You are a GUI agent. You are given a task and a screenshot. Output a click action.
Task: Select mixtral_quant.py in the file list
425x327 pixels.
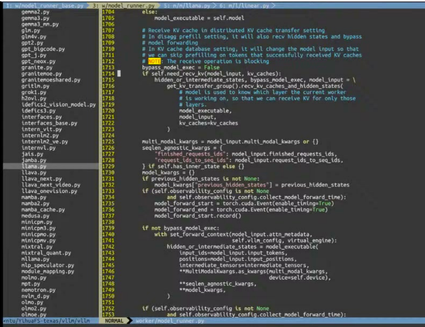[46, 253]
